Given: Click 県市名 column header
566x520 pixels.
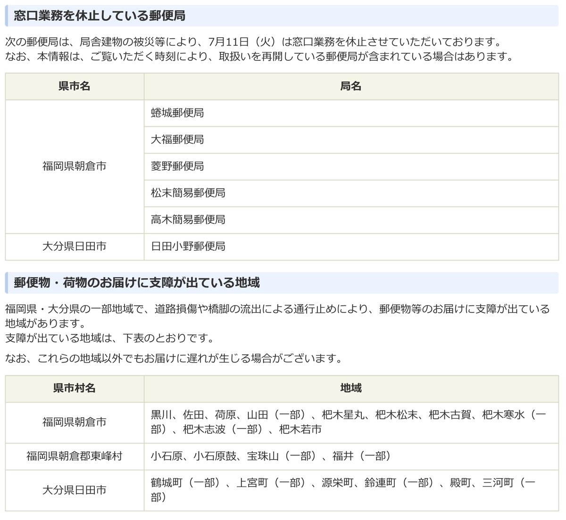Looking at the screenshot, I should (75, 86).
